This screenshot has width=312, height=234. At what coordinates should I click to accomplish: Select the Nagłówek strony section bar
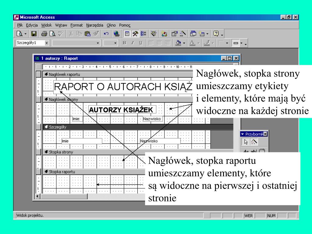coord(118,100)
